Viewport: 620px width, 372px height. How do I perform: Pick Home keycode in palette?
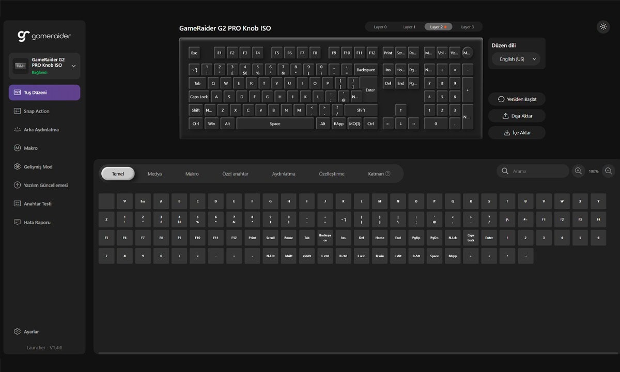click(380, 238)
